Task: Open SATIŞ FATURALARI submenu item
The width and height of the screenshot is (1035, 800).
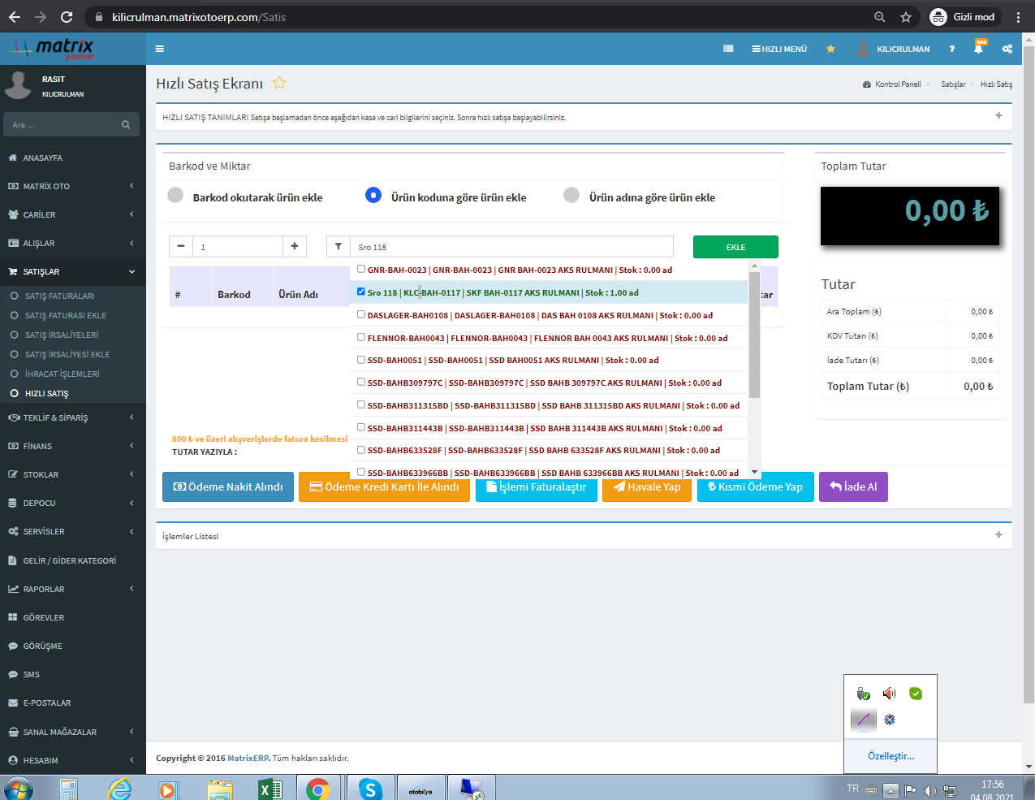Action: [x=59, y=296]
